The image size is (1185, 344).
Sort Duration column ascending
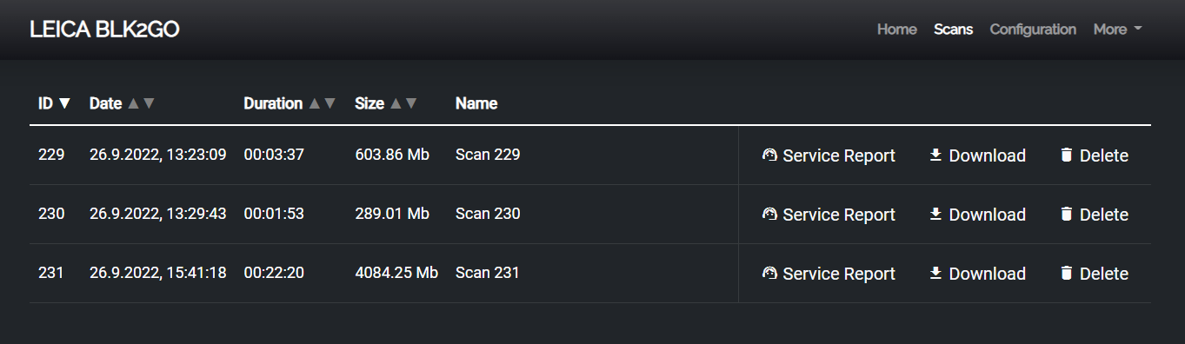(x=314, y=103)
